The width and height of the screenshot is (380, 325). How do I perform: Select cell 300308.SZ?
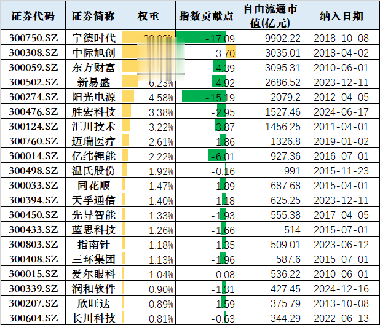[33, 53]
